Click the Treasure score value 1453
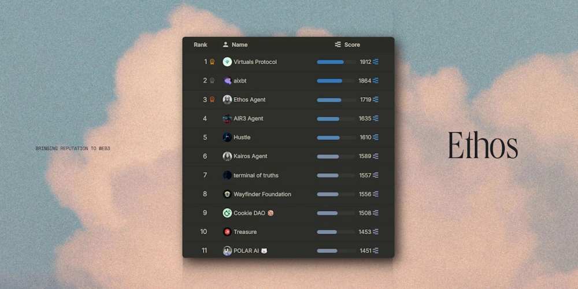 pyautogui.click(x=365, y=232)
